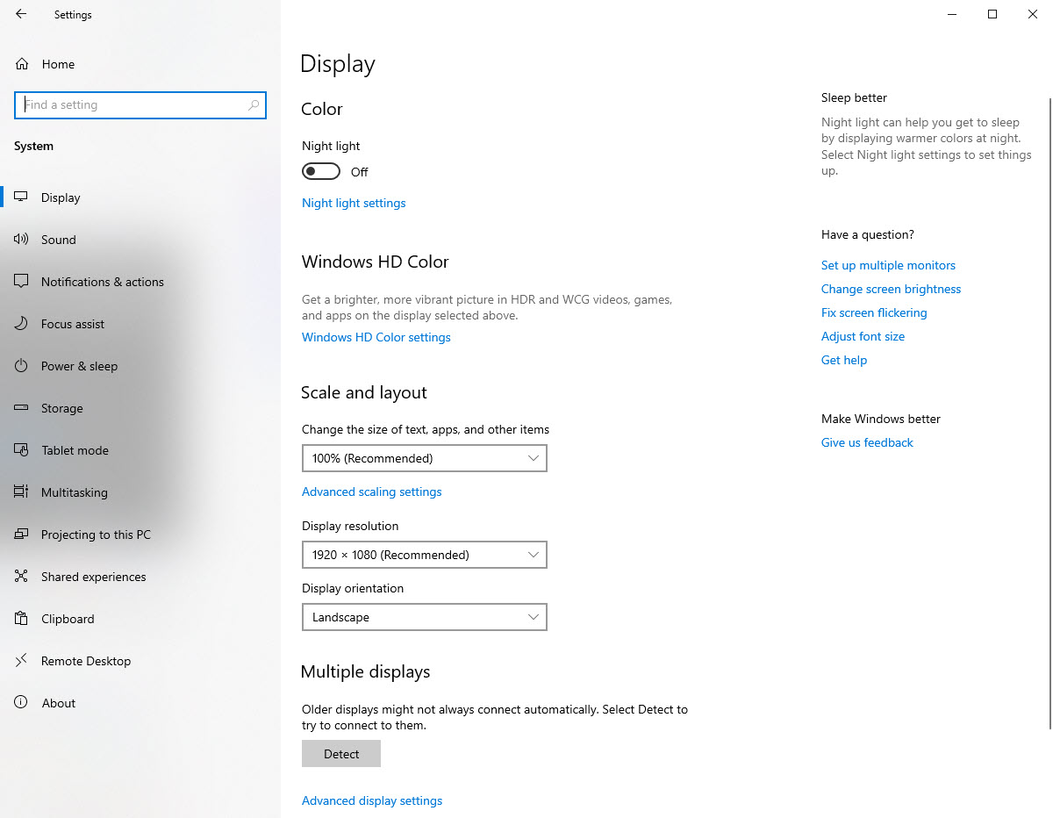Click the Projecting to this PC icon
The width and height of the screenshot is (1053, 818).
(x=21, y=535)
